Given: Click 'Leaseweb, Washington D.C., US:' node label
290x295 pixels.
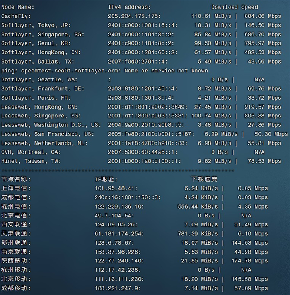Looking at the screenshot, I should click(51, 125).
